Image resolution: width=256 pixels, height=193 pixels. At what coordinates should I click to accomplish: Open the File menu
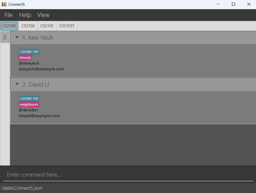click(8, 15)
